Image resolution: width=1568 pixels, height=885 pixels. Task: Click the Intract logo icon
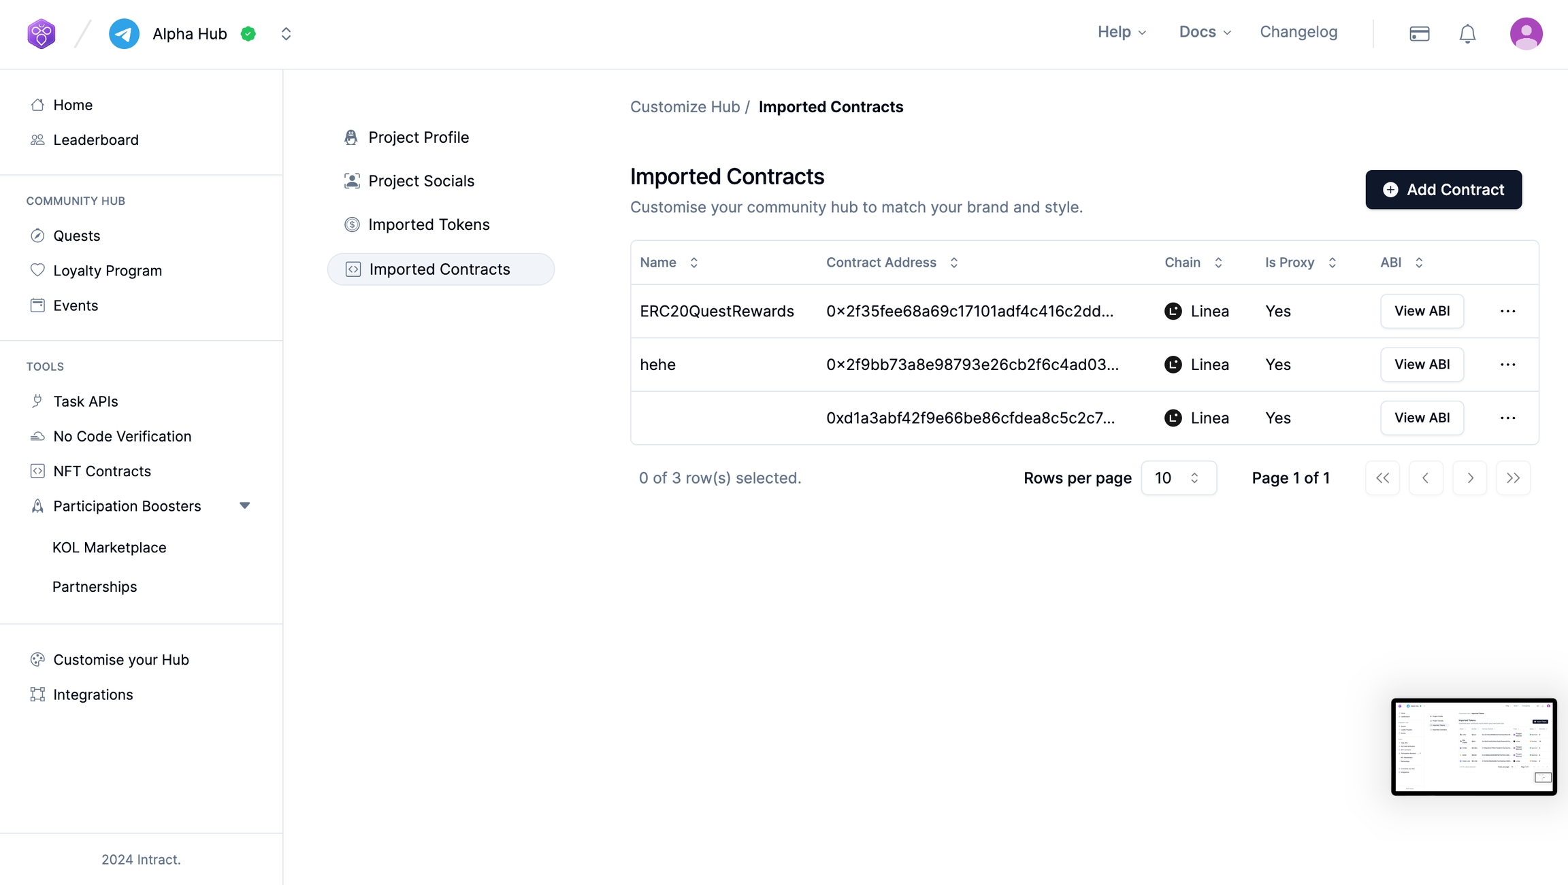coord(42,33)
